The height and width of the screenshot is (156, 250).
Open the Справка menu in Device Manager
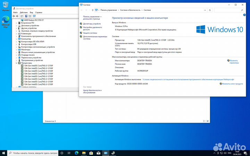tap(39, 12)
